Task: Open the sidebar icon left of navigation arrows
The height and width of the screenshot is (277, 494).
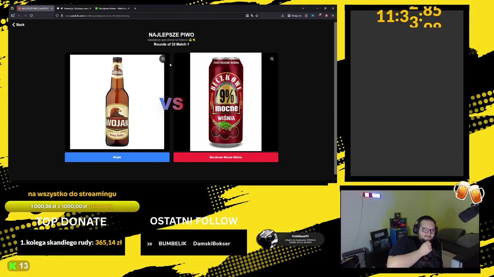Action: pos(13,16)
